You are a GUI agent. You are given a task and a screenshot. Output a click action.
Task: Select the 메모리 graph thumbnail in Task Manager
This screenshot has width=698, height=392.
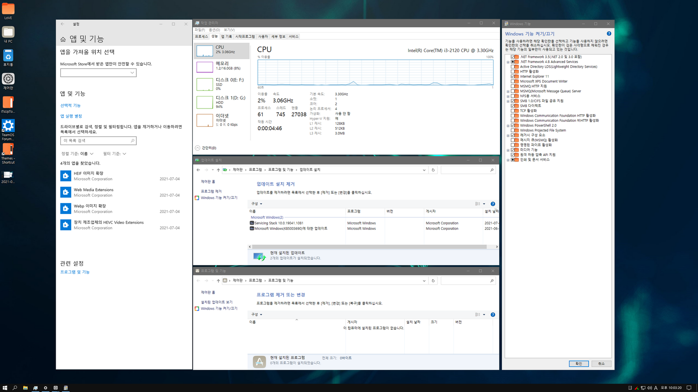[204, 67]
